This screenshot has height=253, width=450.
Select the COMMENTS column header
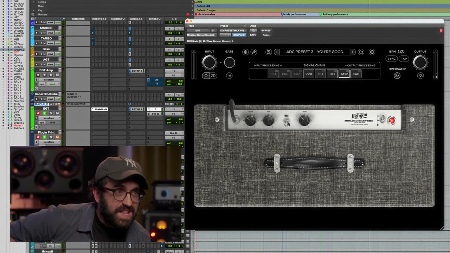click(78, 19)
